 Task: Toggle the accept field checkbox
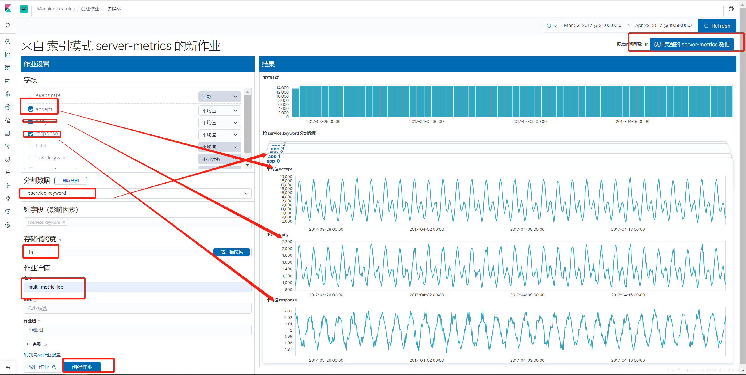(x=30, y=108)
